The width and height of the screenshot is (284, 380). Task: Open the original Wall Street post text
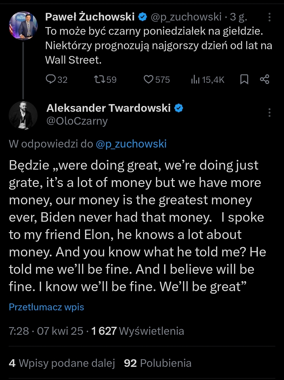pos(158,45)
